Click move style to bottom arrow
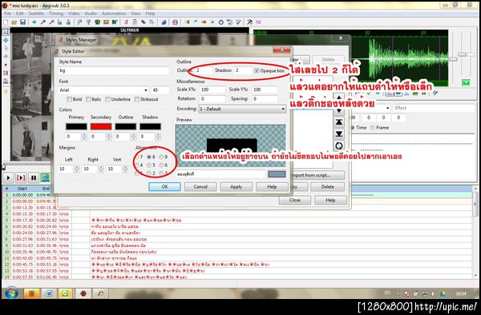481x315 pixels. pos(338,134)
